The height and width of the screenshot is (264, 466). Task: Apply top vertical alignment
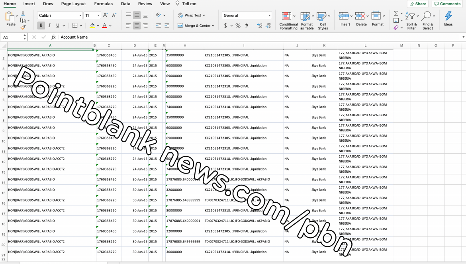128,15
